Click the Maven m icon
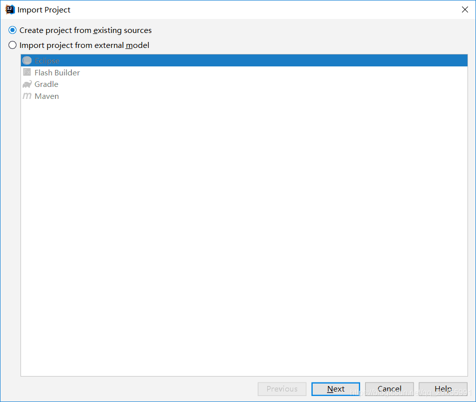The image size is (476, 402). pyautogui.click(x=27, y=96)
